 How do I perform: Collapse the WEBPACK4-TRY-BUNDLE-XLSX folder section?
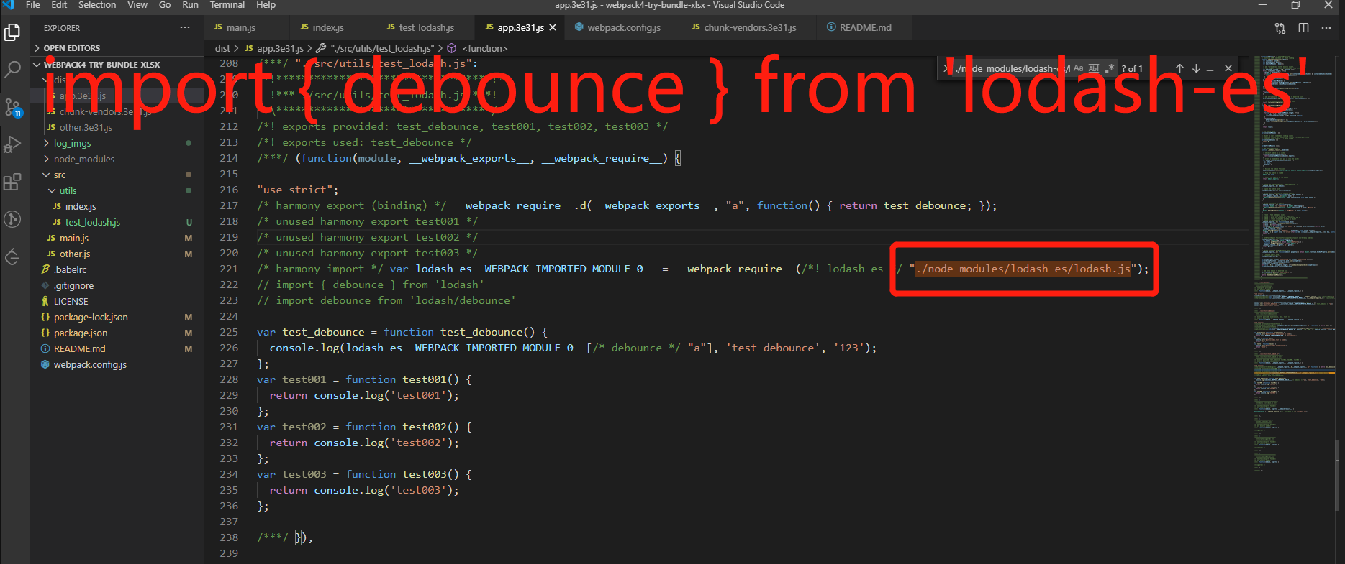click(x=116, y=64)
